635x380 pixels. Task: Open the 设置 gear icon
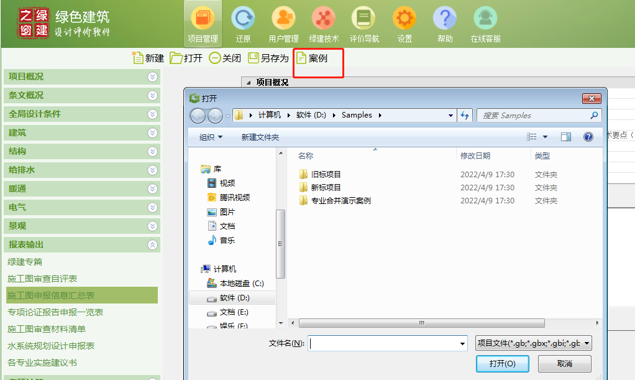pyautogui.click(x=404, y=19)
